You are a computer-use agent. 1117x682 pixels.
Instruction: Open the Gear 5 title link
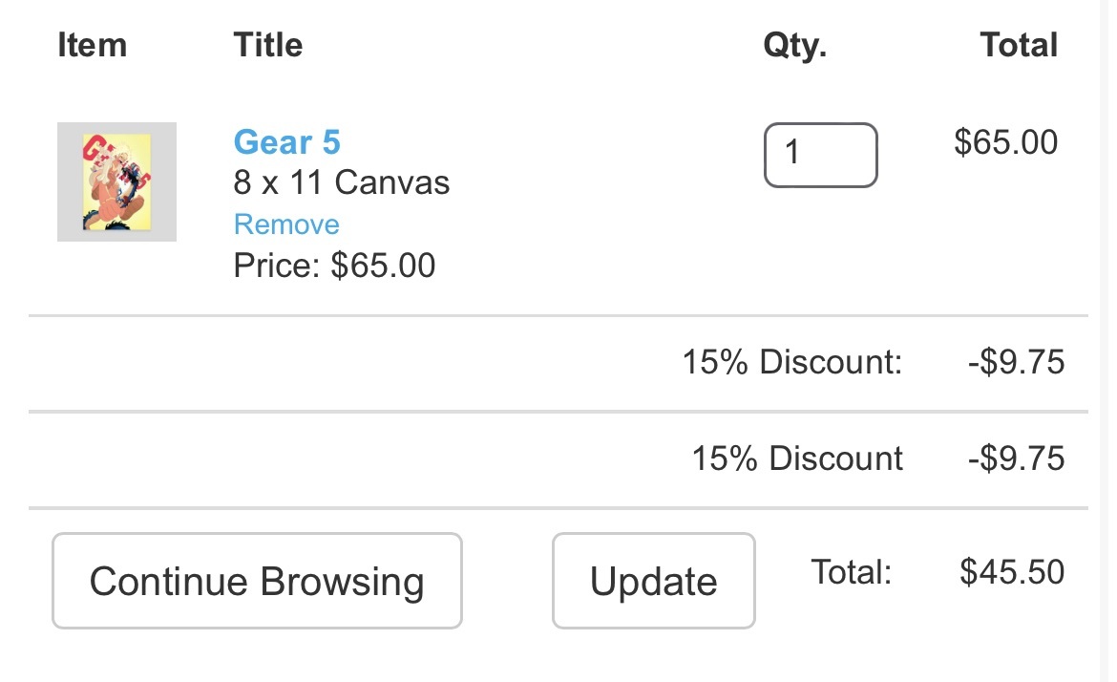pyautogui.click(x=286, y=142)
